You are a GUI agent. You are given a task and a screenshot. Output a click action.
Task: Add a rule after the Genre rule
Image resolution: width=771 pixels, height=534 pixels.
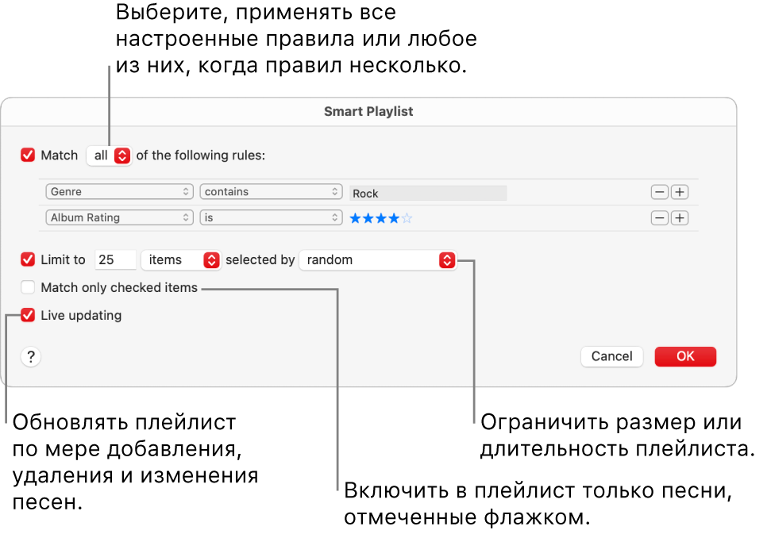coord(680,192)
